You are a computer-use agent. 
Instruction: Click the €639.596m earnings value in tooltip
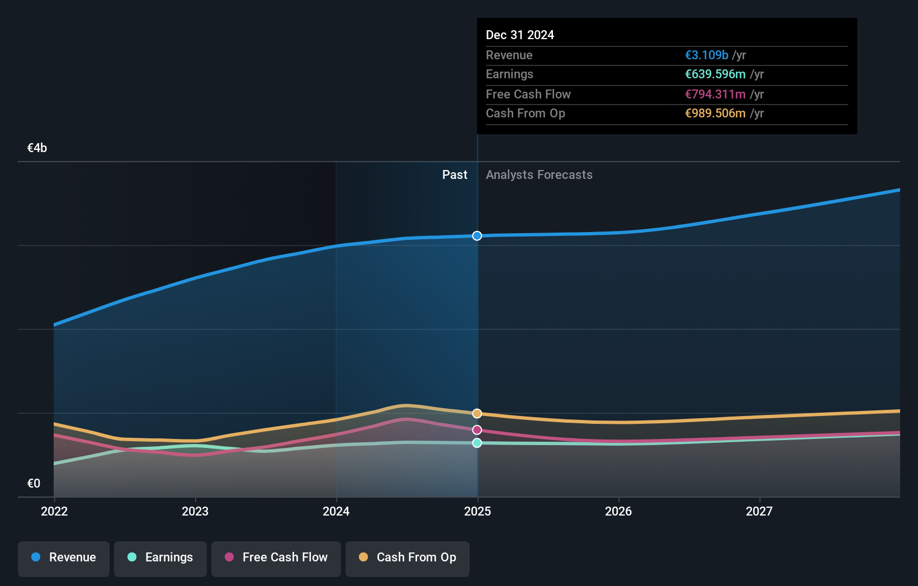click(x=716, y=74)
